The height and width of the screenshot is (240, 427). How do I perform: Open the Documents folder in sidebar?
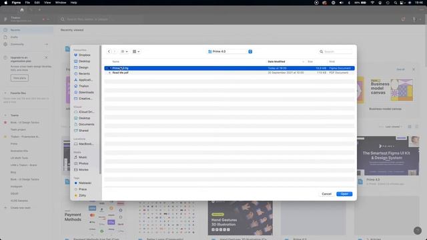tap(84, 125)
